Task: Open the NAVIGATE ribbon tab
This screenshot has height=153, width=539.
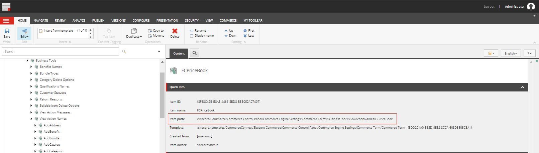Action: 41,21
